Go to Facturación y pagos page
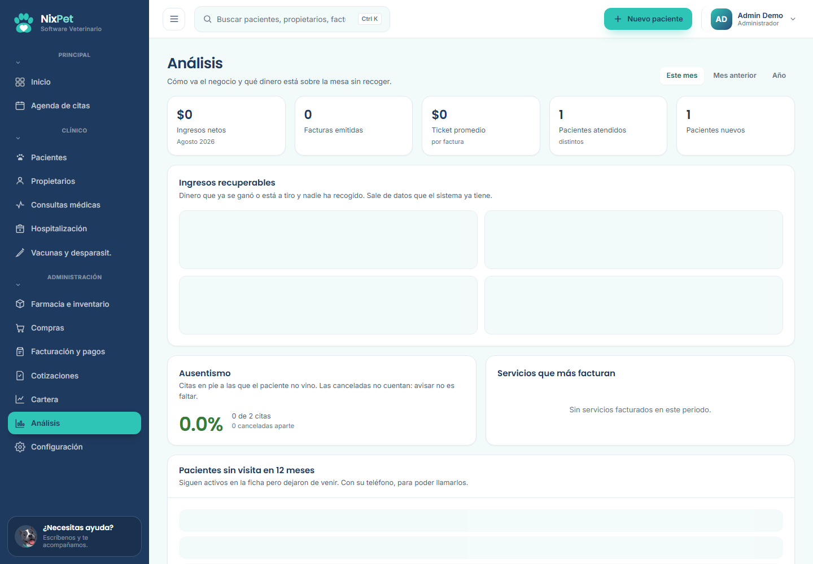 75,351
